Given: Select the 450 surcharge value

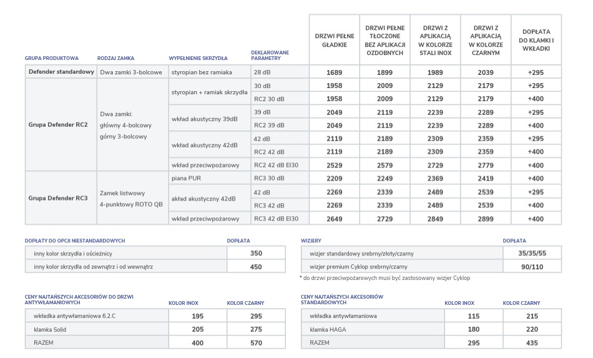Looking at the screenshot, I should [256, 267].
